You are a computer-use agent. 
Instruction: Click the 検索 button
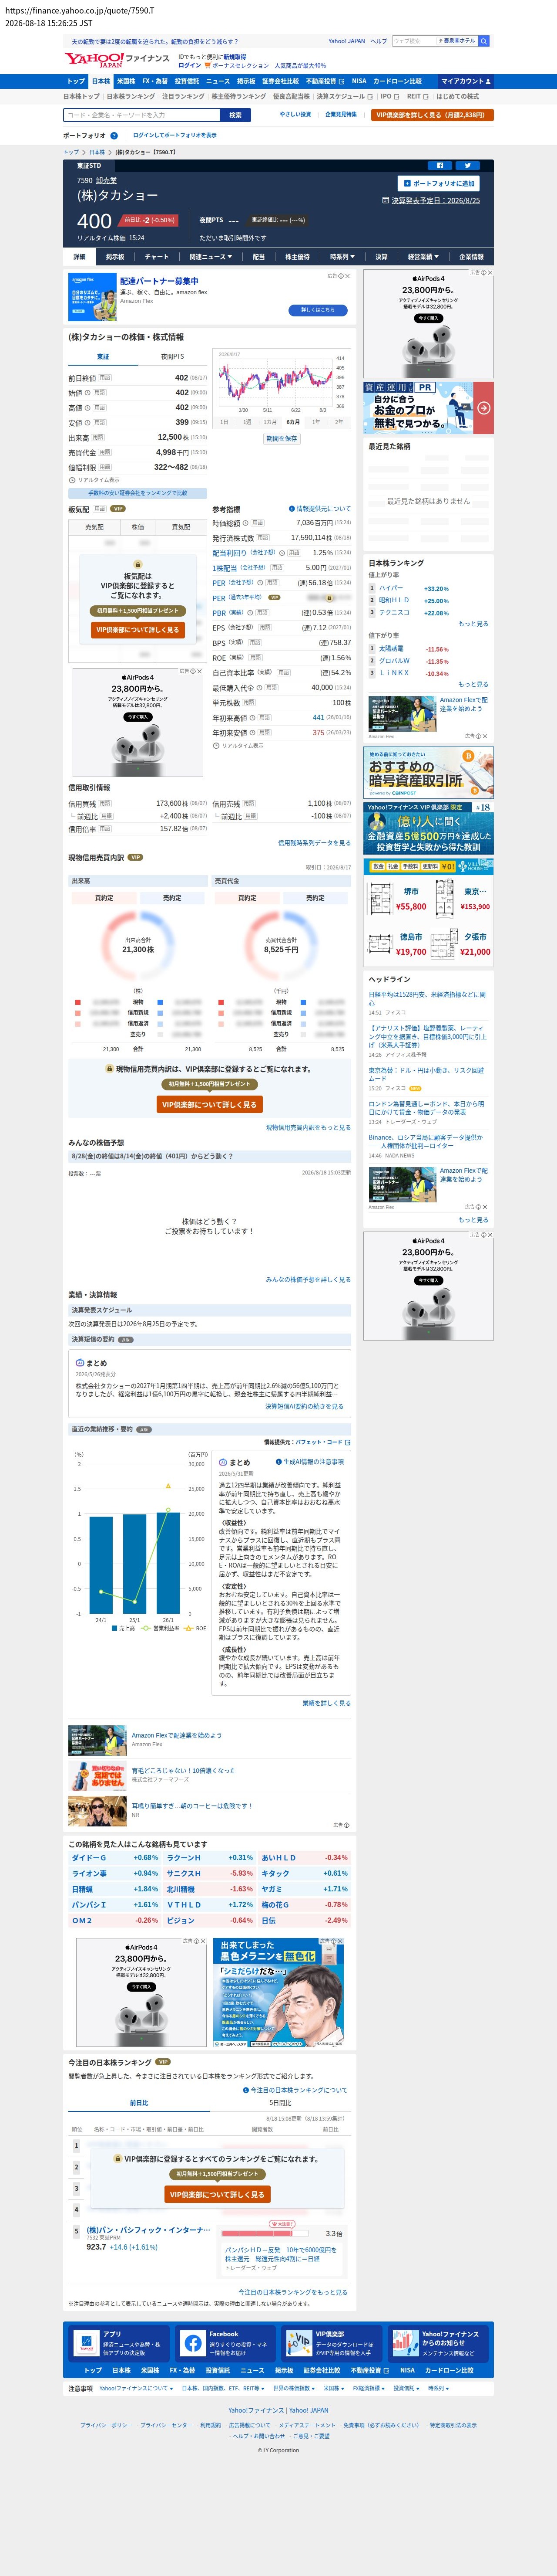point(235,115)
